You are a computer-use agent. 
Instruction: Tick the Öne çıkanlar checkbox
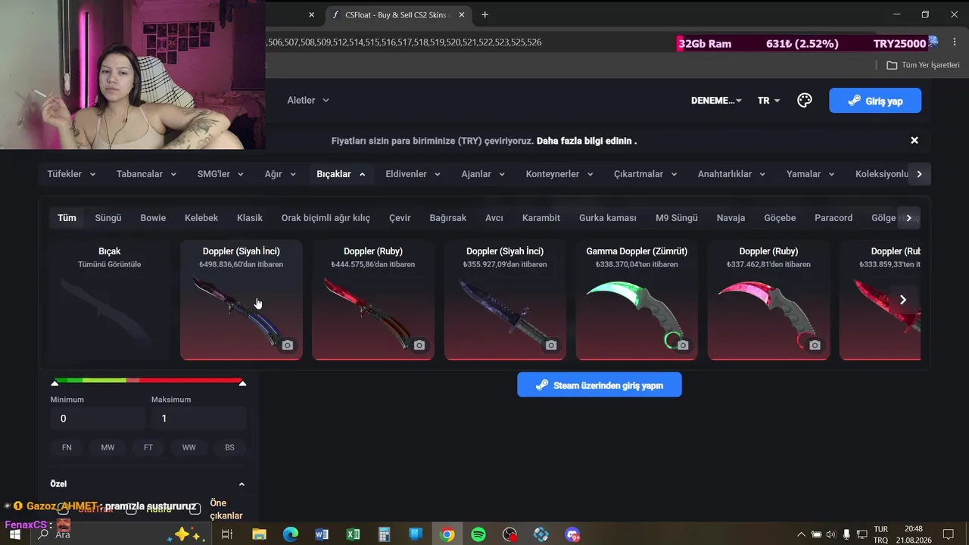tap(195, 509)
